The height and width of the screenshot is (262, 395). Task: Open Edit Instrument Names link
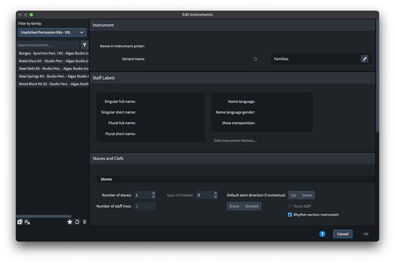(x=235, y=141)
